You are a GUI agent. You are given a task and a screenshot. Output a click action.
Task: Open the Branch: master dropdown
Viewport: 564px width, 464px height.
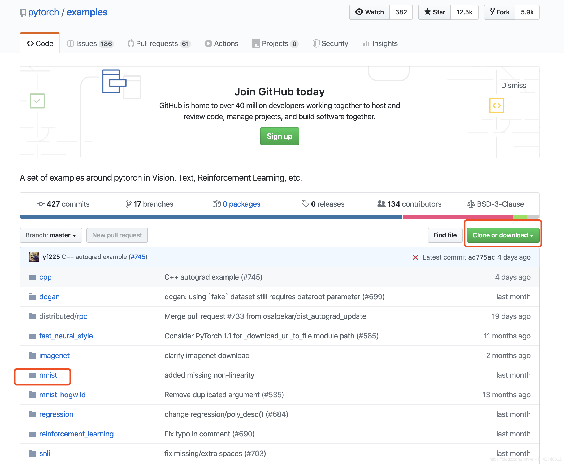51,235
